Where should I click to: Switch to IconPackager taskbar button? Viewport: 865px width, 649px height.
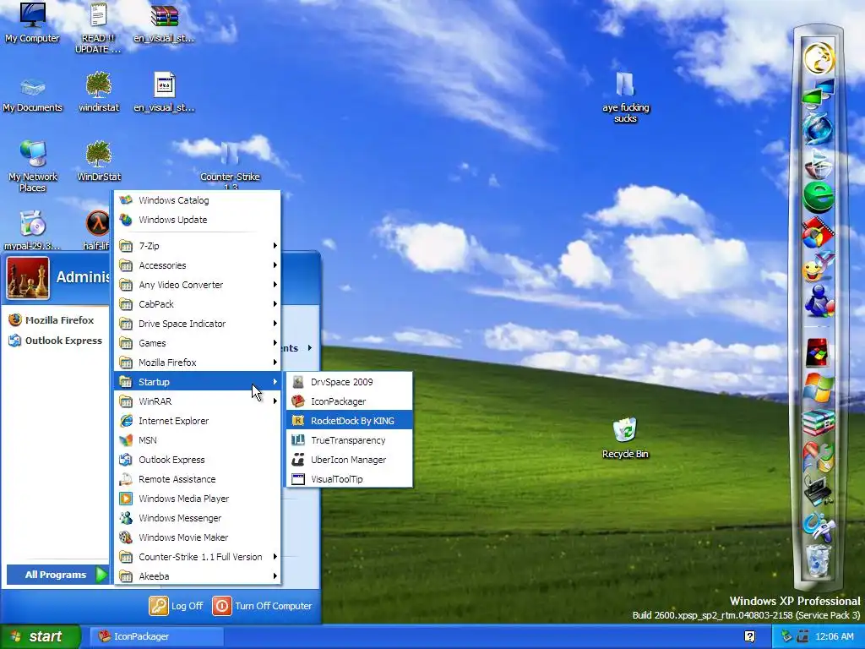[x=155, y=636]
